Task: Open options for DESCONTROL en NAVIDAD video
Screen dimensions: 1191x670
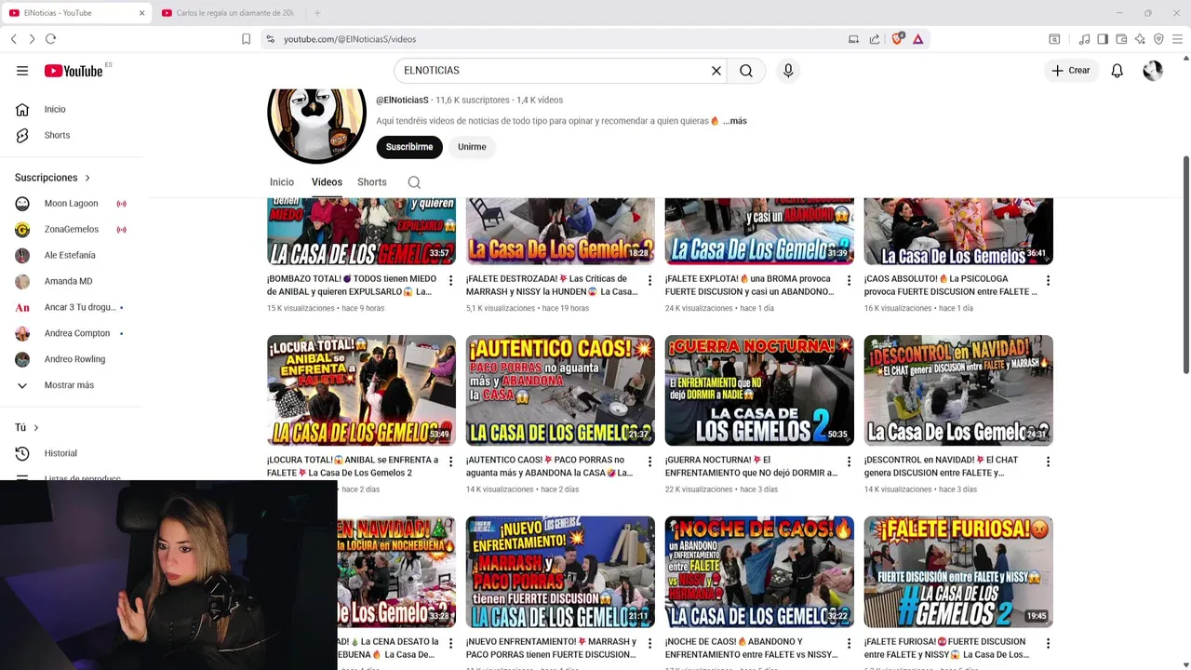Action: (x=1048, y=462)
